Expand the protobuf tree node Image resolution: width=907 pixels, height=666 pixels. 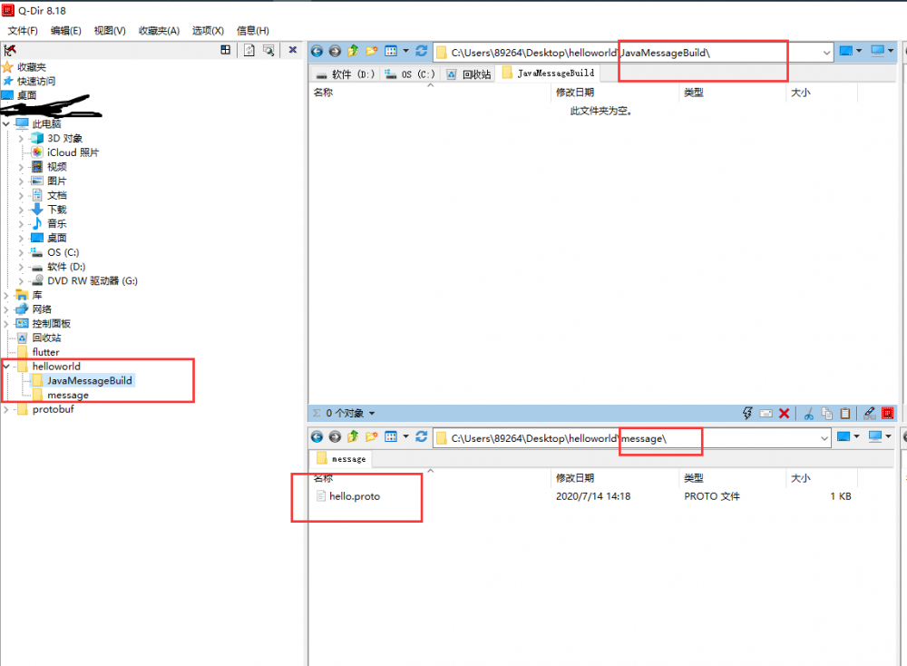pyautogui.click(x=6, y=409)
